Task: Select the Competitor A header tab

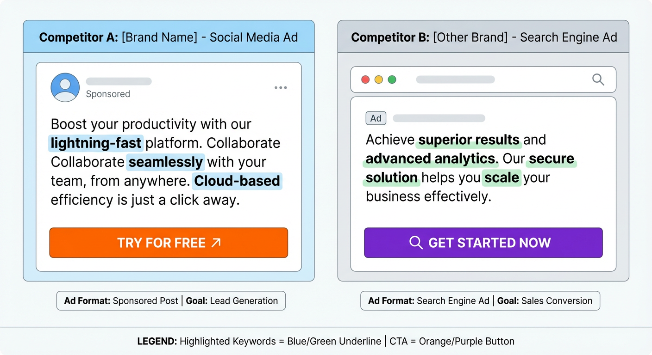Action: click(169, 37)
